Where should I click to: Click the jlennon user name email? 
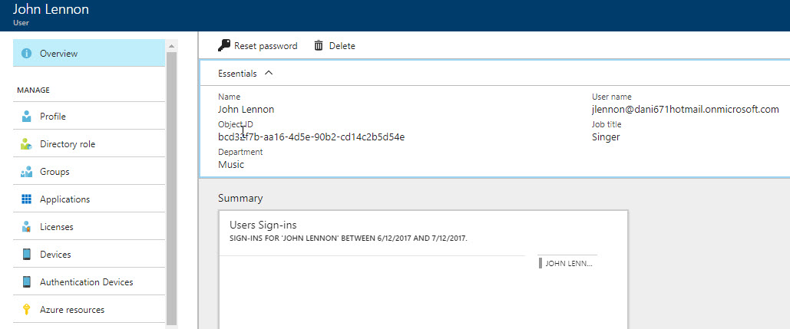coord(685,110)
